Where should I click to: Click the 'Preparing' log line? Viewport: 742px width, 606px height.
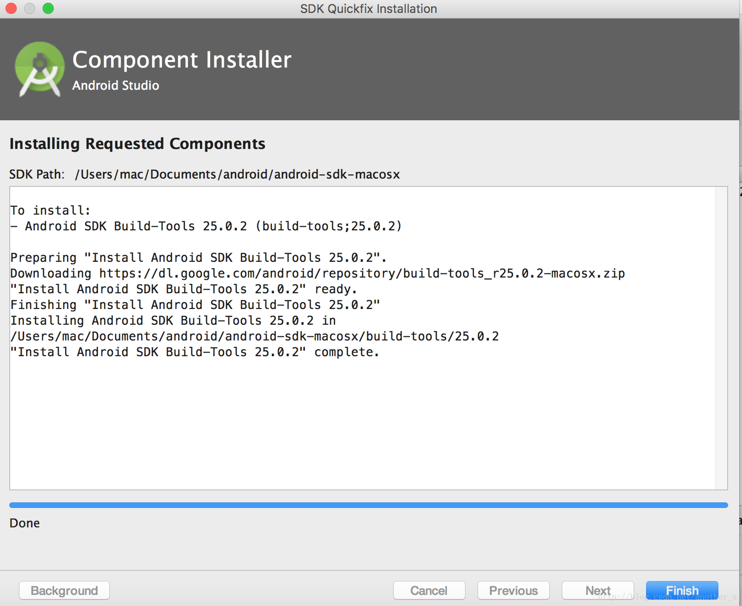(199, 258)
